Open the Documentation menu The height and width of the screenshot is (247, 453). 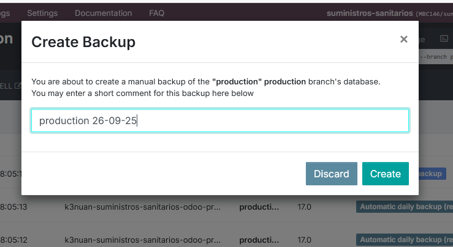point(103,13)
